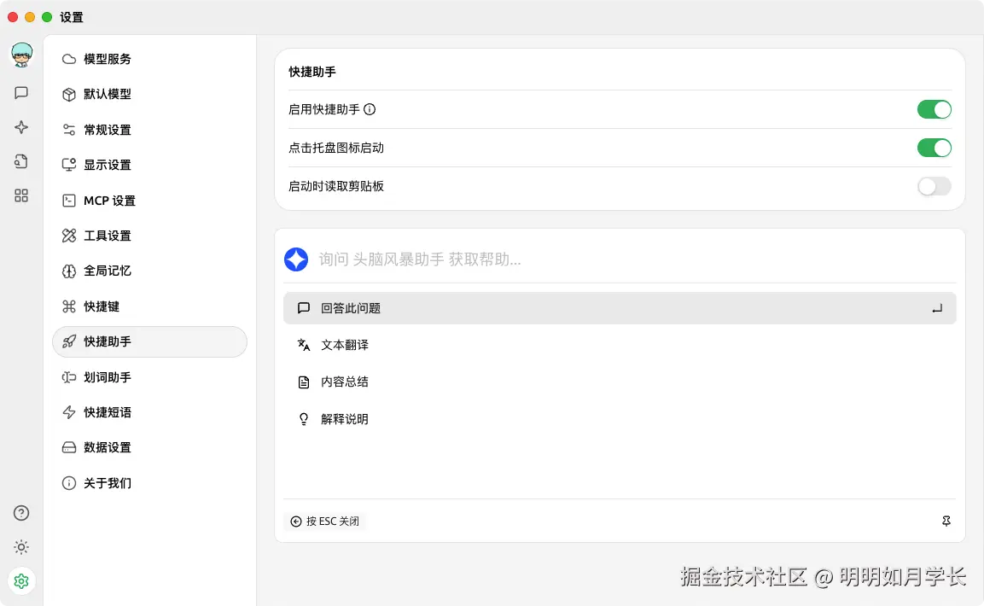Choose 回答此问题 action
Viewport: 984px width, 606px height.
coord(620,308)
